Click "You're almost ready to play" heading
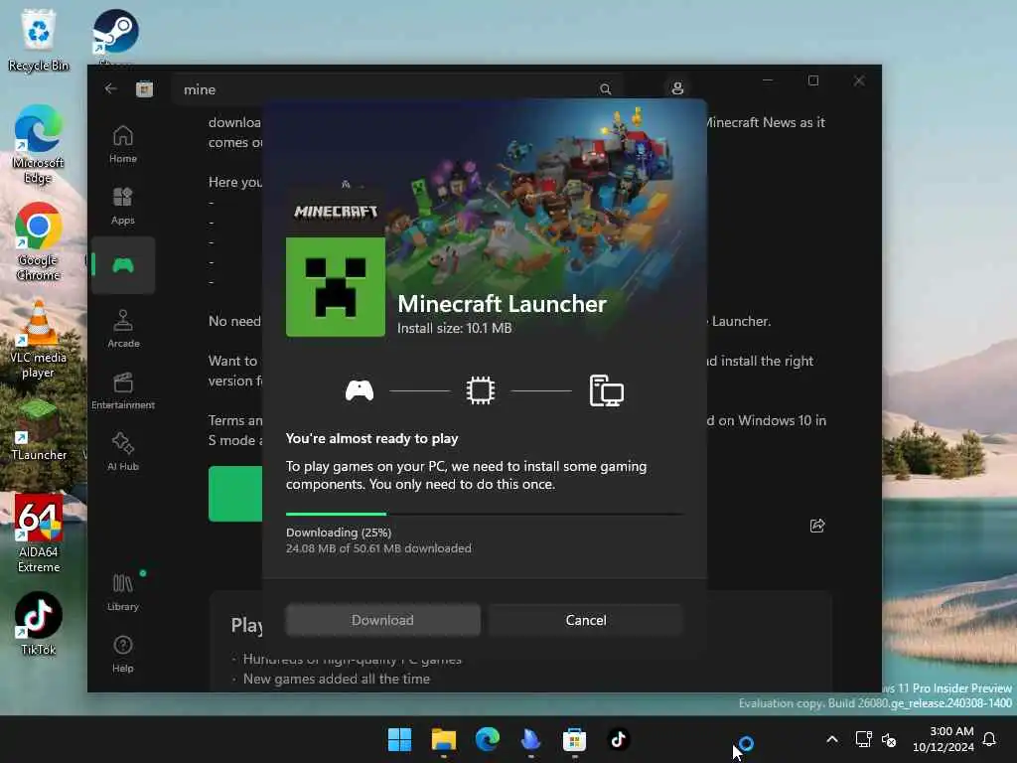This screenshot has width=1017, height=763. 371,438
